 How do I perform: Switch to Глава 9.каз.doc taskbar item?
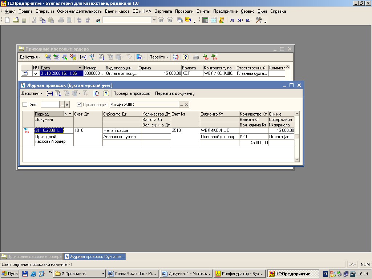133,274
